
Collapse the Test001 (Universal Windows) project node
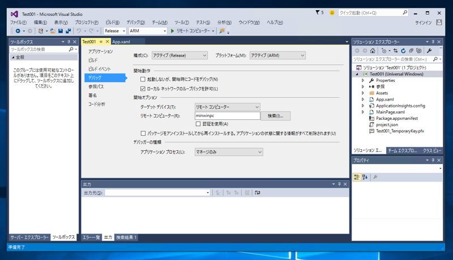click(357, 74)
